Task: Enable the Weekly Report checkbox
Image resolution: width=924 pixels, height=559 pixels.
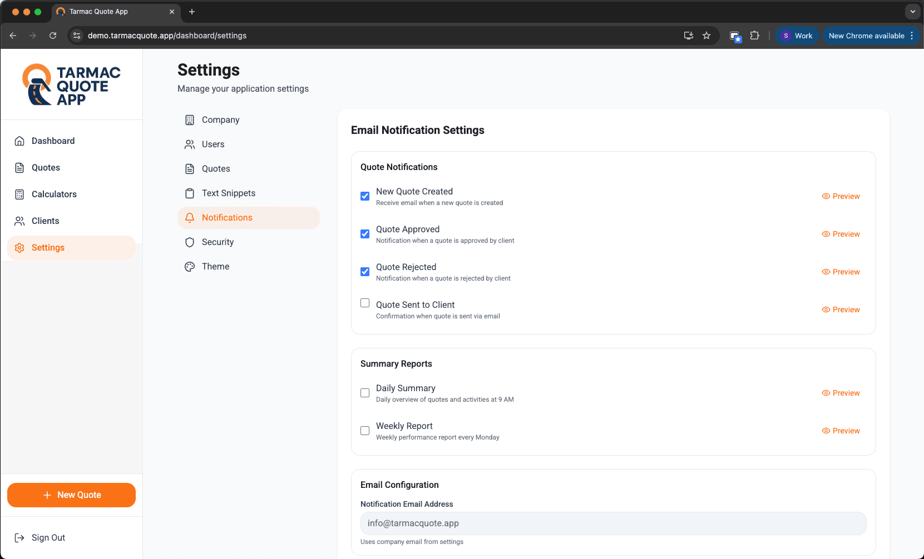Action: pyautogui.click(x=365, y=431)
